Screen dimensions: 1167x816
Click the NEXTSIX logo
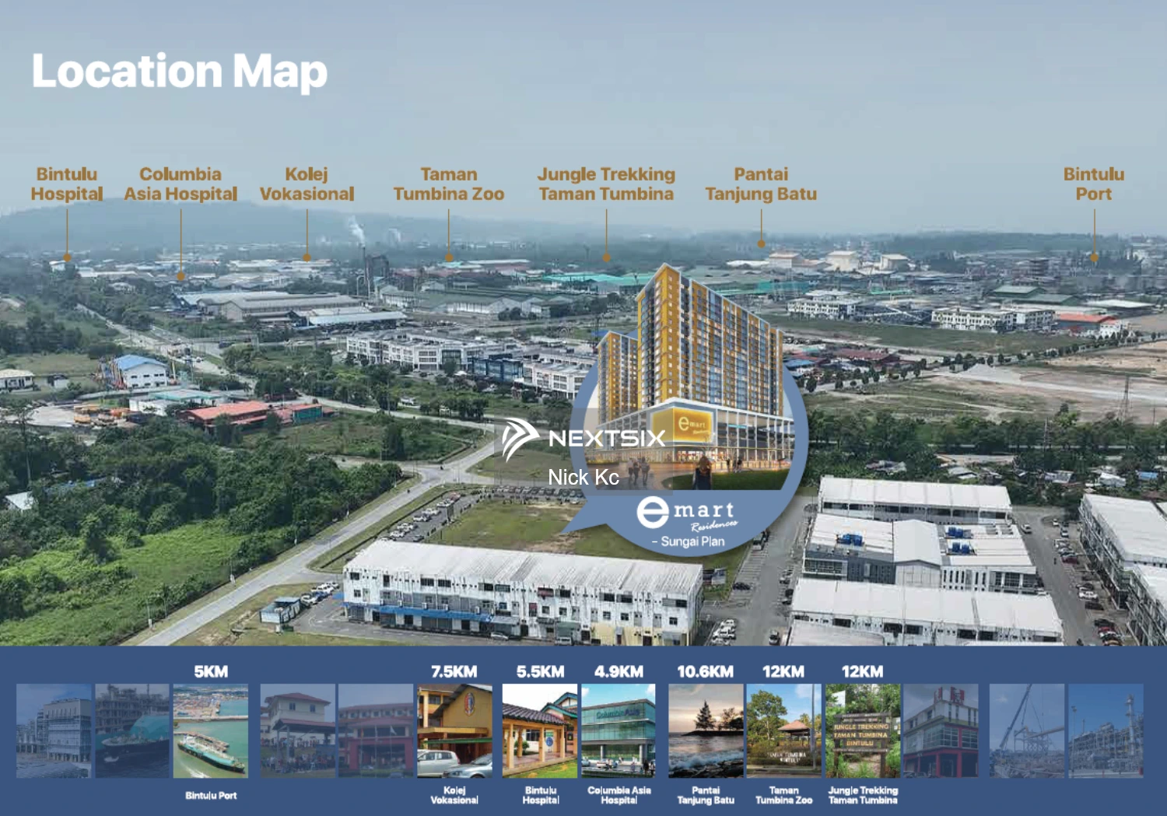(587, 438)
